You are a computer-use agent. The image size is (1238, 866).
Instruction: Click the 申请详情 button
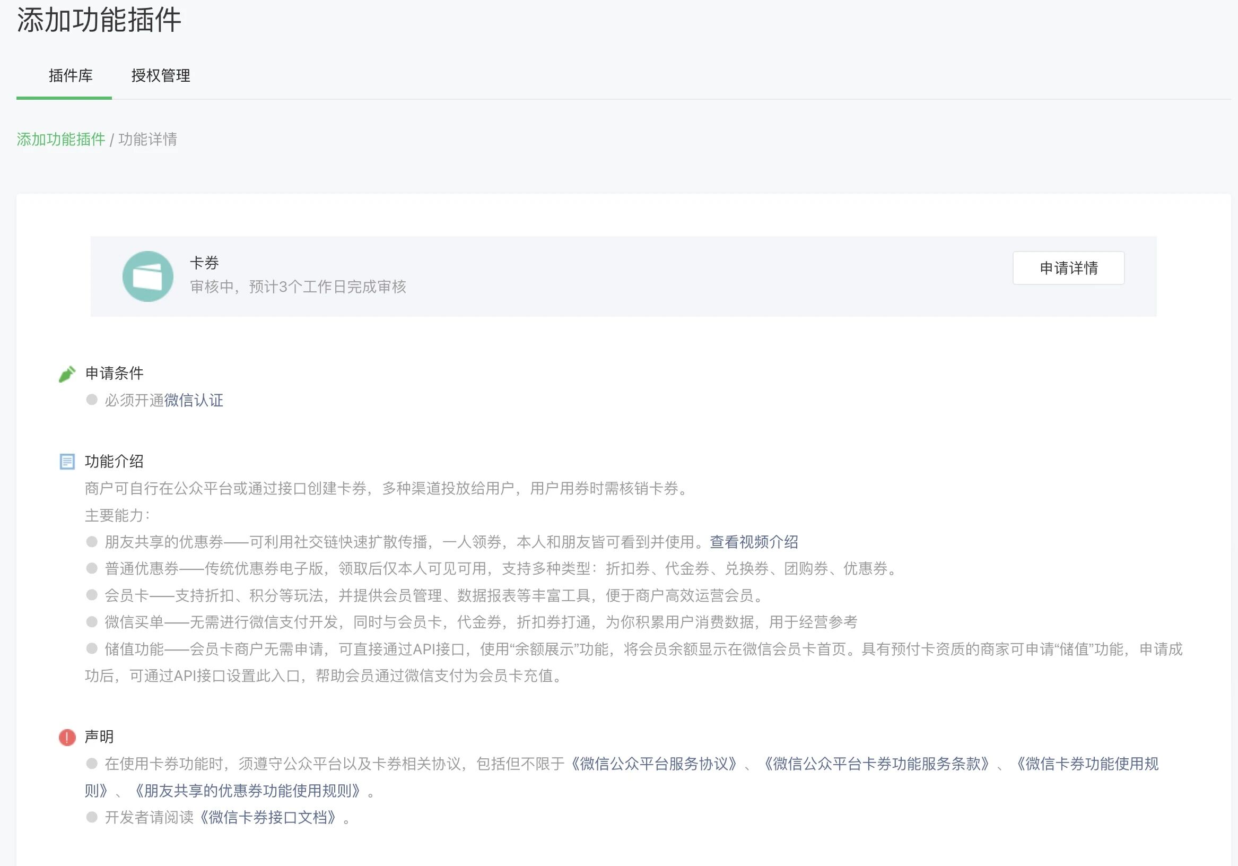[x=1068, y=267]
